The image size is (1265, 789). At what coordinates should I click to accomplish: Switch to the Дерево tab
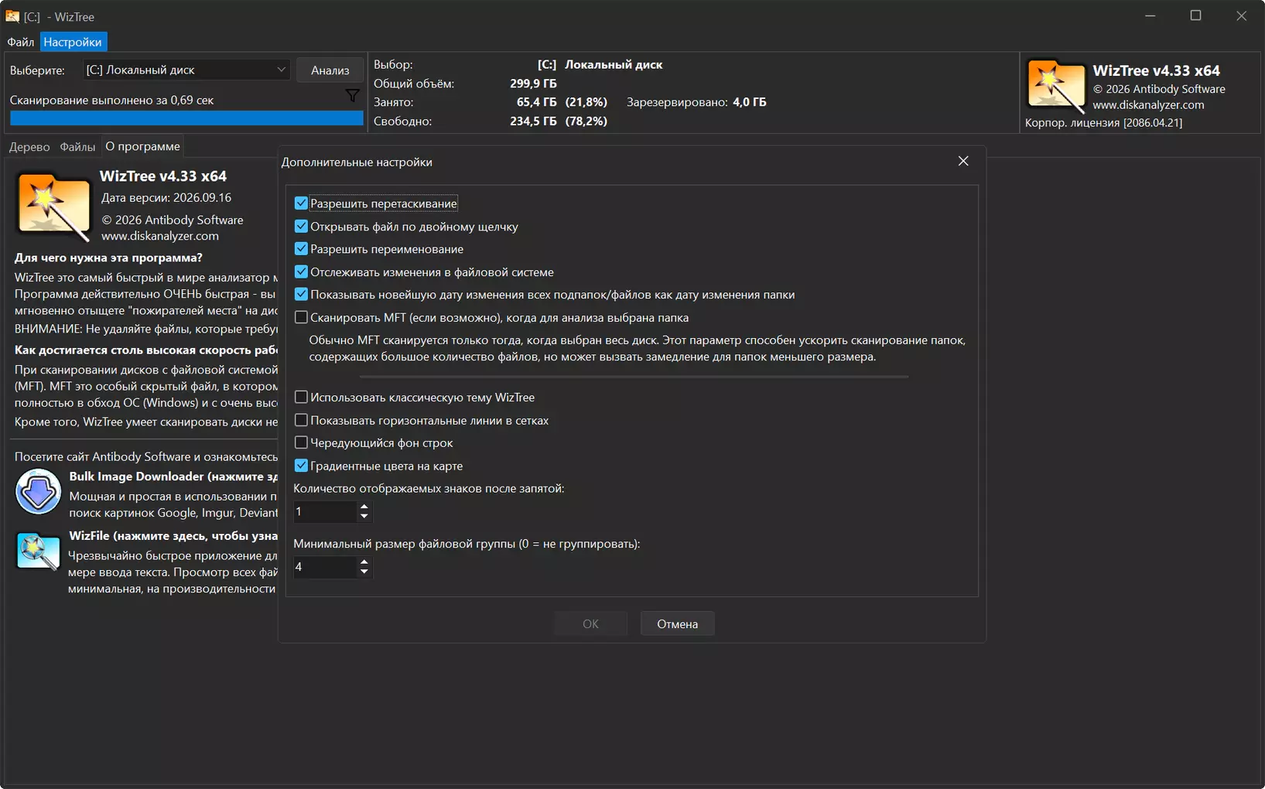29,146
